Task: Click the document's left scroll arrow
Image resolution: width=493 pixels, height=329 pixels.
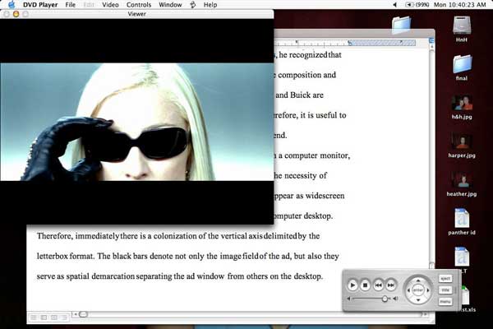Action: point(75,314)
